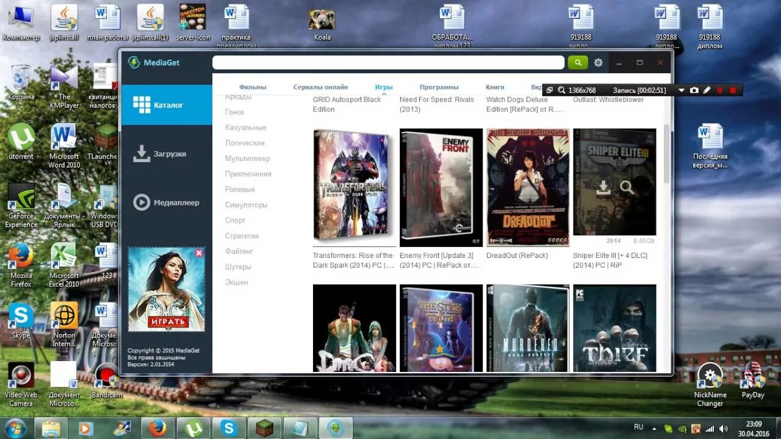Select the Файтинг genre
The width and height of the screenshot is (781, 439).
239,251
